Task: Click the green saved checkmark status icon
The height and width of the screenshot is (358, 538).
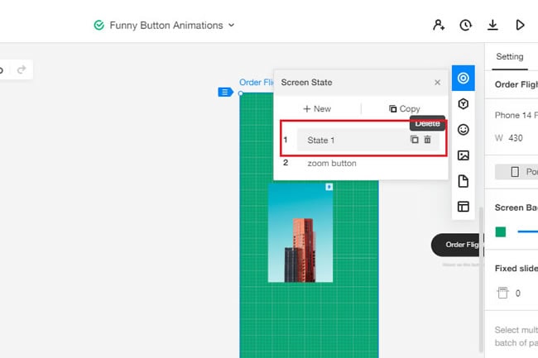Action: (99, 25)
